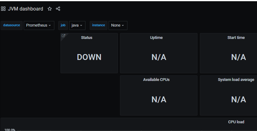Screen dimensions: 257x131
Task: Open the dashboard grid icon beside JVM dashboard
Action: pyautogui.click(x=3, y=9)
